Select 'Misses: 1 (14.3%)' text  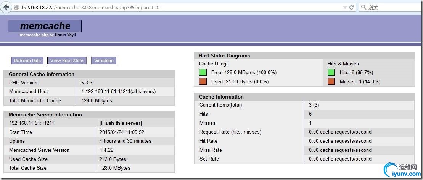pyautogui.click(x=360, y=81)
